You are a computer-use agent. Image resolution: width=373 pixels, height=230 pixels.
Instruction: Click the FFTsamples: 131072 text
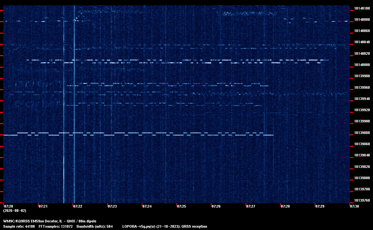pyautogui.click(x=56, y=226)
